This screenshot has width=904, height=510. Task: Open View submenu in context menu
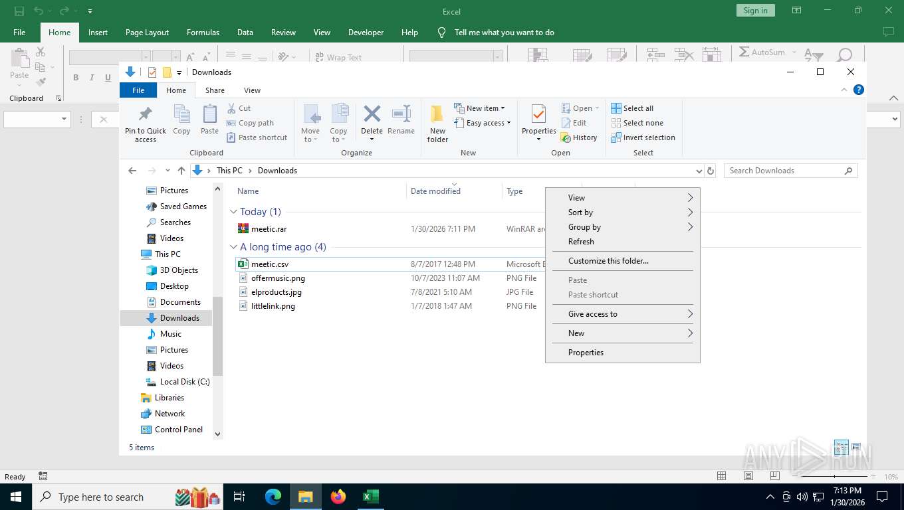[623, 198]
